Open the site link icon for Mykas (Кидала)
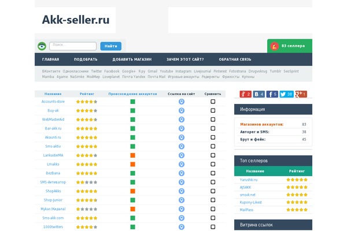This screenshot has height=231, width=347. (182, 209)
